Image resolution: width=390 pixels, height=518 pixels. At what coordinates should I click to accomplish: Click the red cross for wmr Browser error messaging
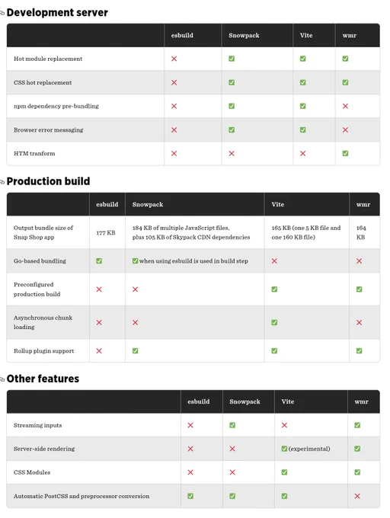click(x=345, y=130)
